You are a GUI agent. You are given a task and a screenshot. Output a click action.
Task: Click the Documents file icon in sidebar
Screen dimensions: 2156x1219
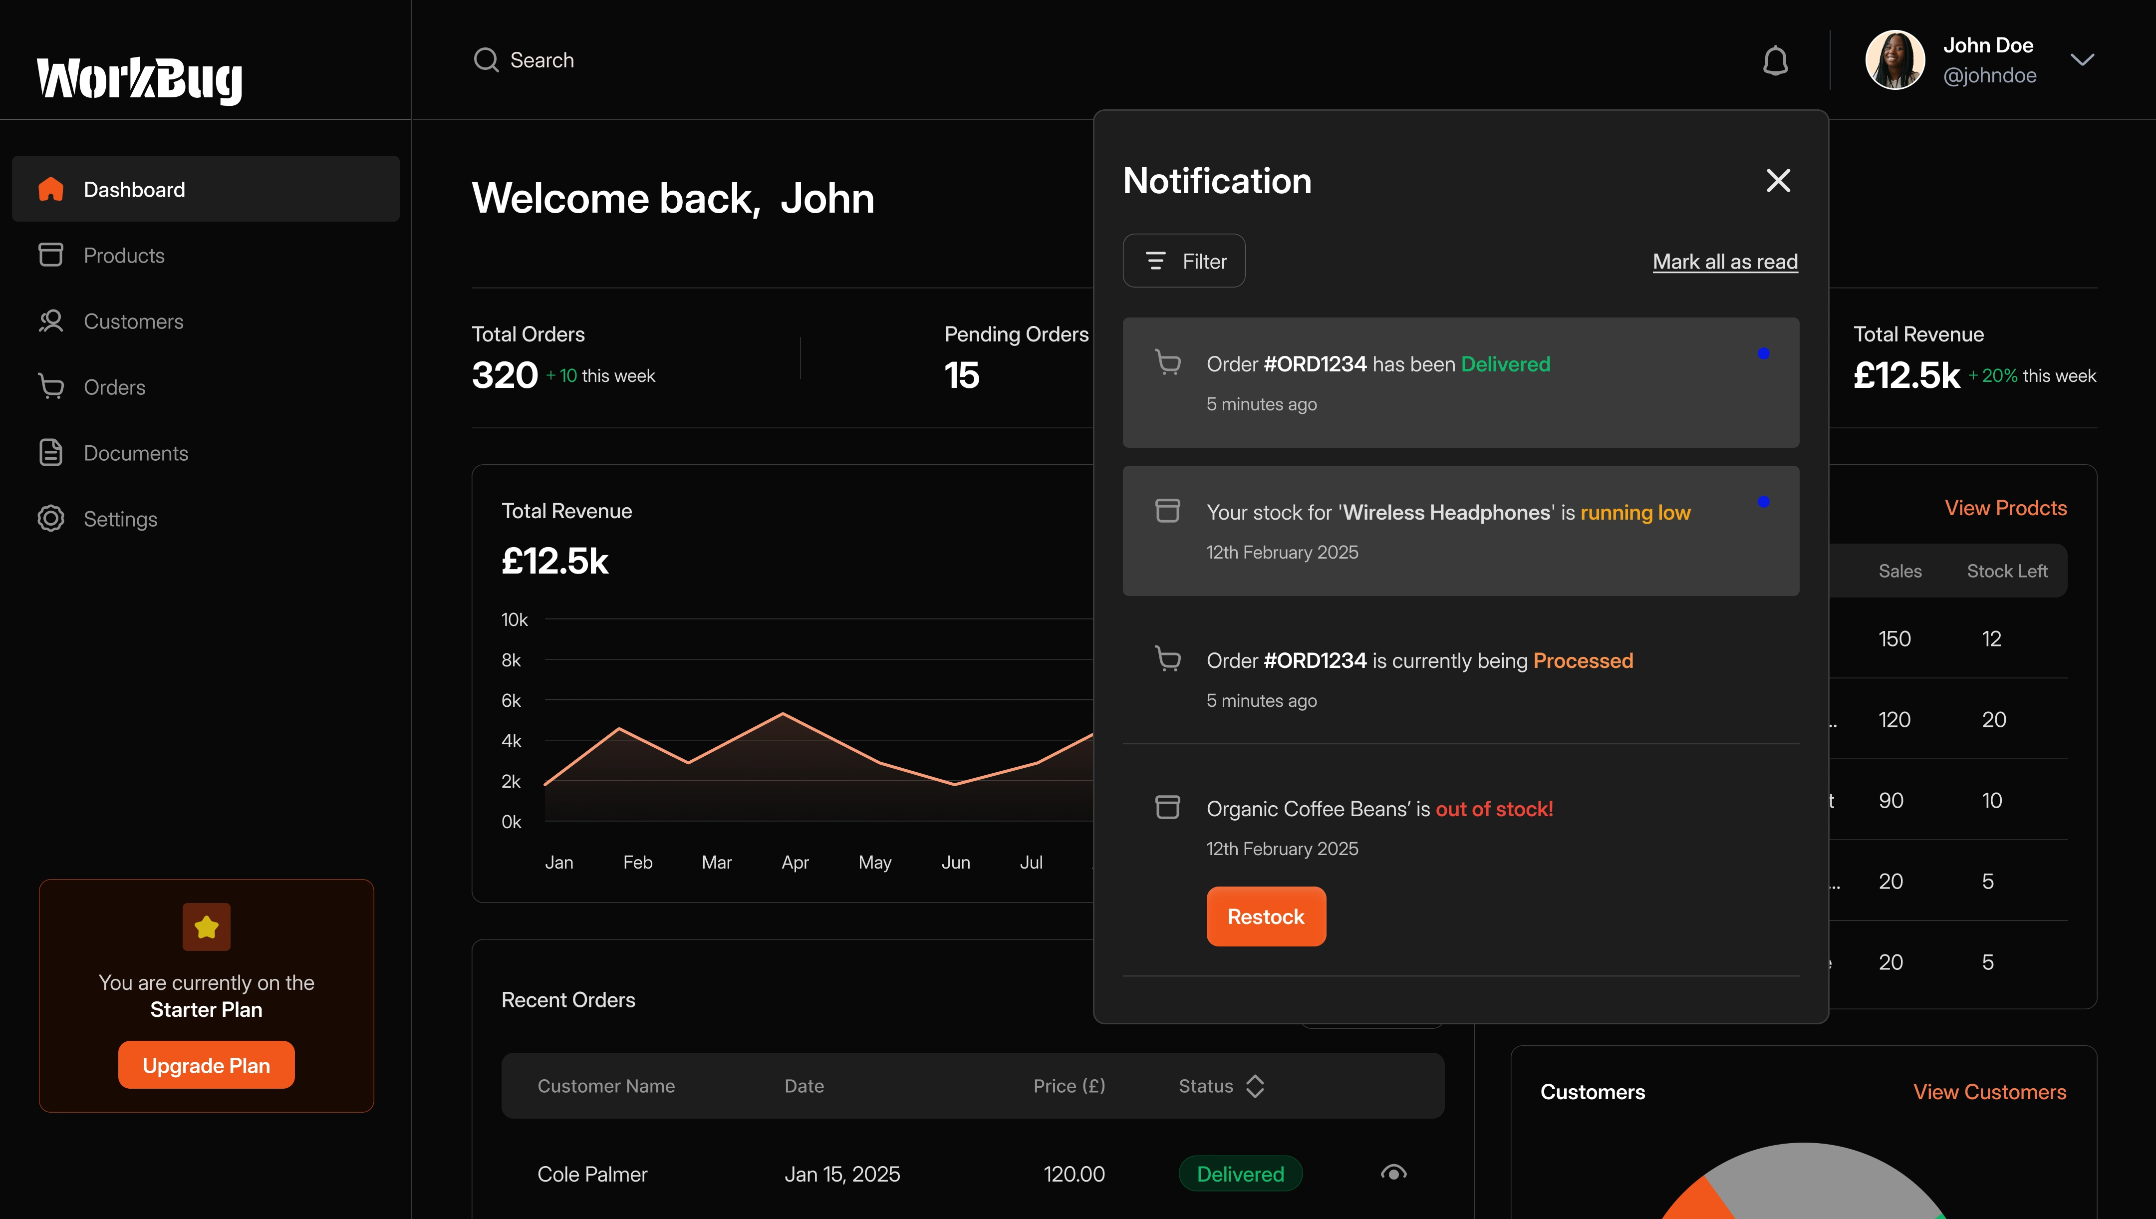point(51,452)
